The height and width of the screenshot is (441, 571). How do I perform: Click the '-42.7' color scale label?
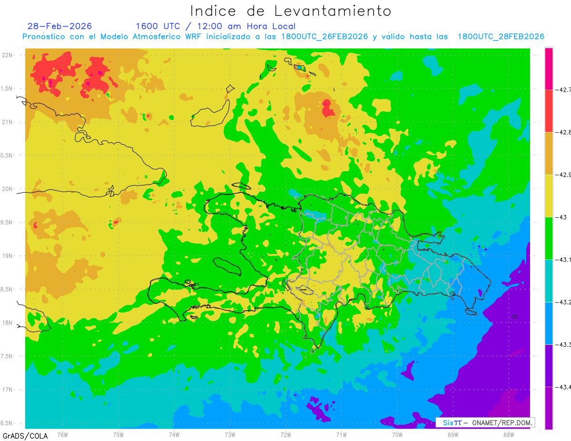[563, 89]
